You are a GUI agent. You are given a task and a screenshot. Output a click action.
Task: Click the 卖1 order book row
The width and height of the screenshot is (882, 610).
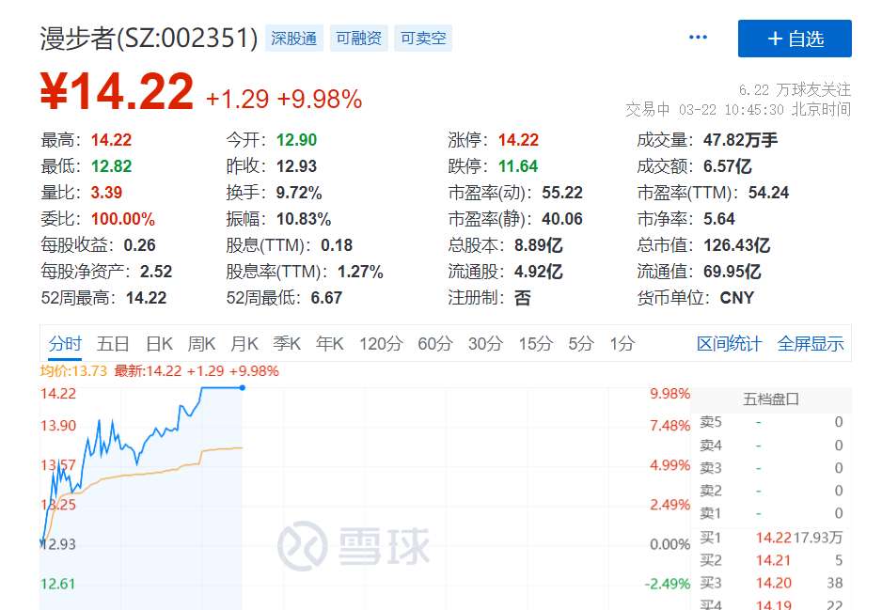click(x=771, y=513)
